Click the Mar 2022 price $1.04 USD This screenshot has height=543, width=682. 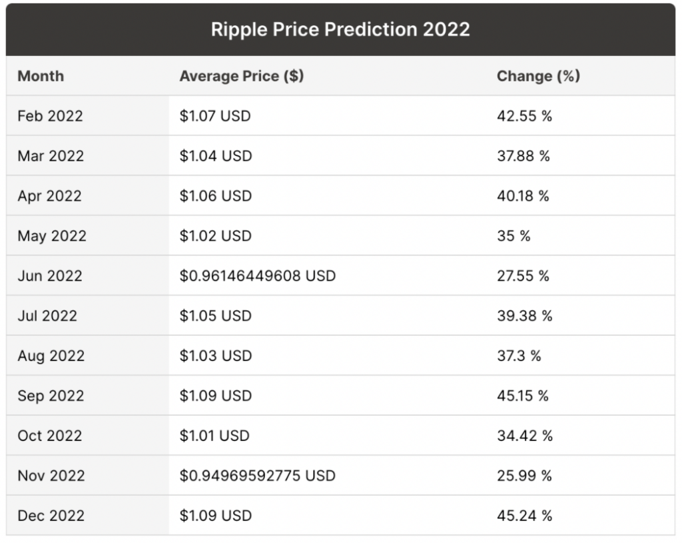tap(215, 156)
